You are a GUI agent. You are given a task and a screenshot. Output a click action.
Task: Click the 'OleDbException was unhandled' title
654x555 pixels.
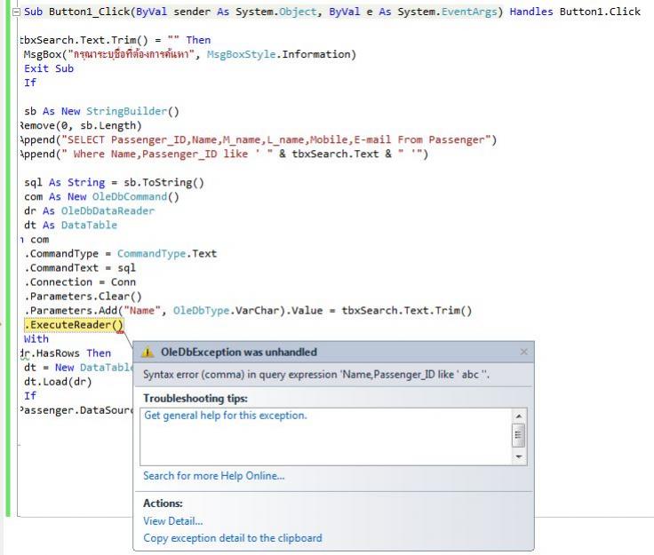[239, 353]
